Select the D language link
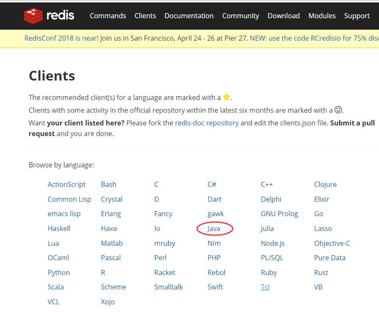The image size is (379, 317). pyautogui.click(x=156, y=199)
